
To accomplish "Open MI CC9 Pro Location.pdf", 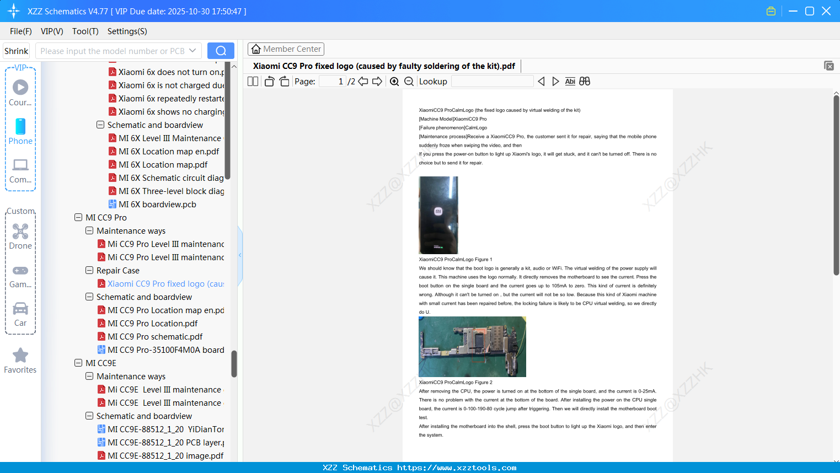I will [147, 324].
